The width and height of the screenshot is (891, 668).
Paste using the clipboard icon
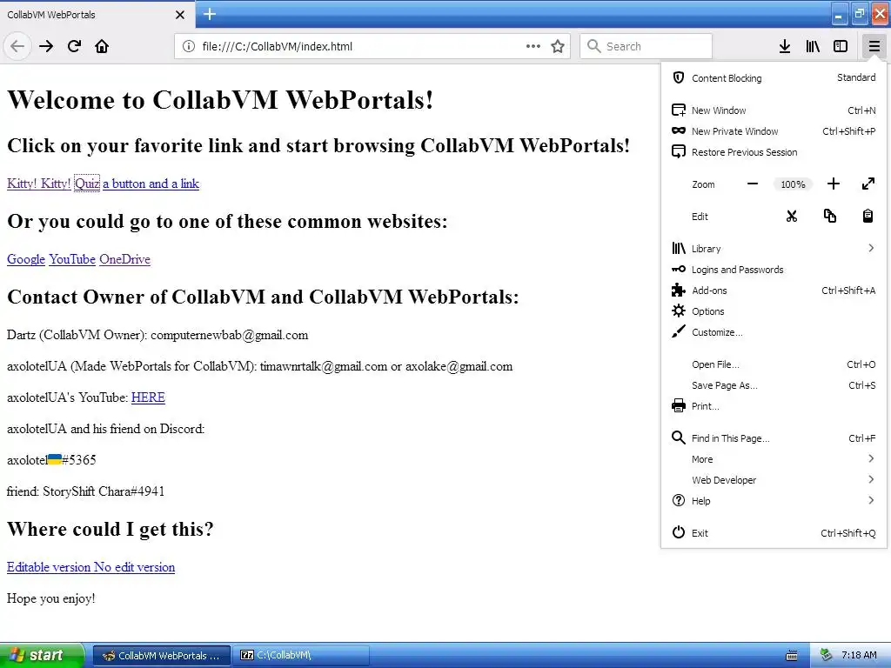tap(868, 217)
